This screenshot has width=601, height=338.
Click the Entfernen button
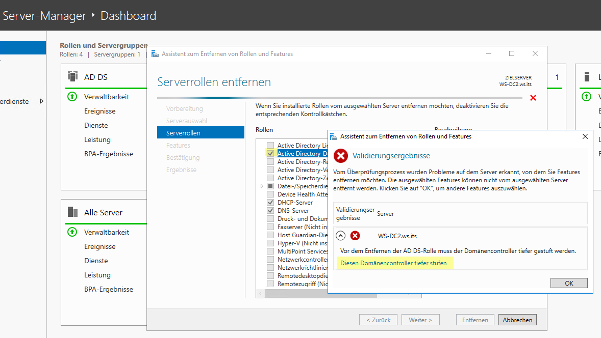pos(475,320)
